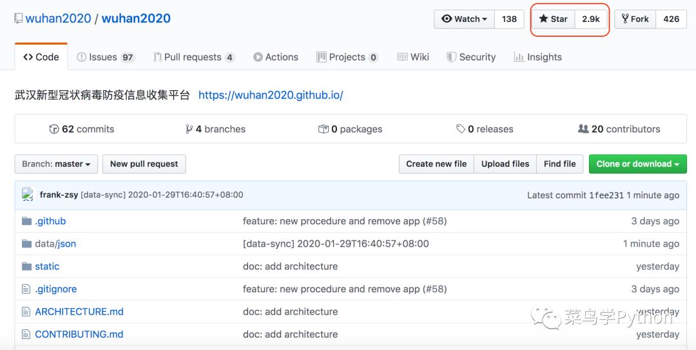Open the latest commit message in the header row
The image size is (696, 350).
162,195
